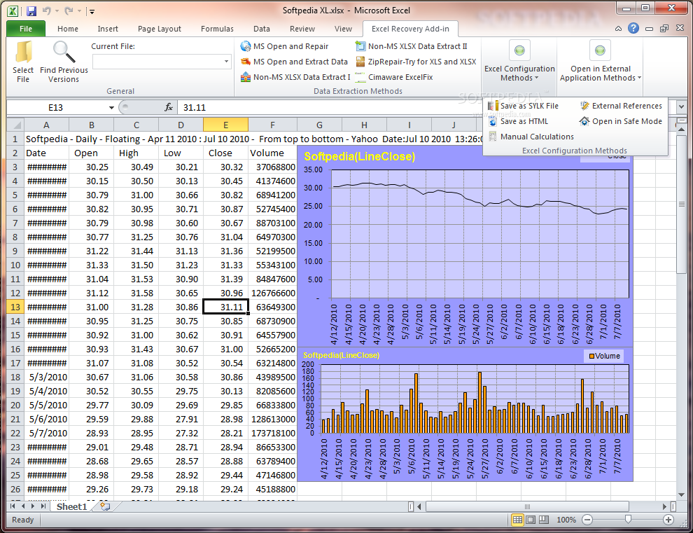
Task: Switch to Page Break Preview
Action: 544,520
